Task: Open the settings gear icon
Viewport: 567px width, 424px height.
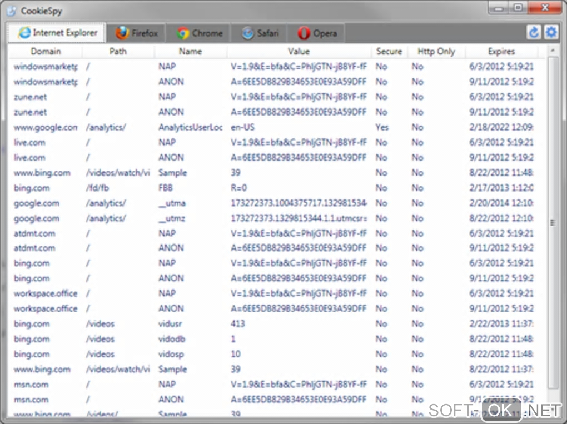Action: 551,33
